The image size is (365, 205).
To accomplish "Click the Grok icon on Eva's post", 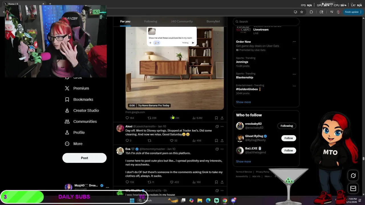I will pos(217,149).
